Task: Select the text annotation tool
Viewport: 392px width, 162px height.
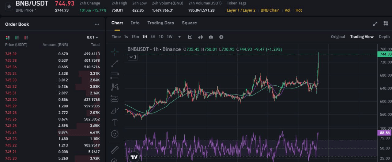Action: click(x=115, y=122)
